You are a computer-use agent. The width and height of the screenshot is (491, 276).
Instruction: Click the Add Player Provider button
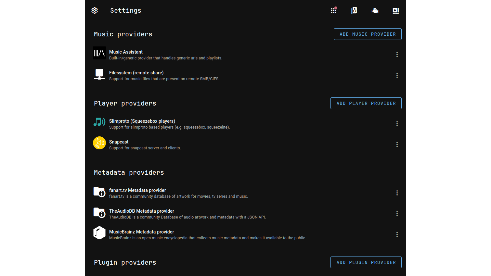(366, 103)
